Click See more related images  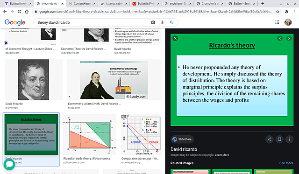pyautogui.click(x=286, y=163)
